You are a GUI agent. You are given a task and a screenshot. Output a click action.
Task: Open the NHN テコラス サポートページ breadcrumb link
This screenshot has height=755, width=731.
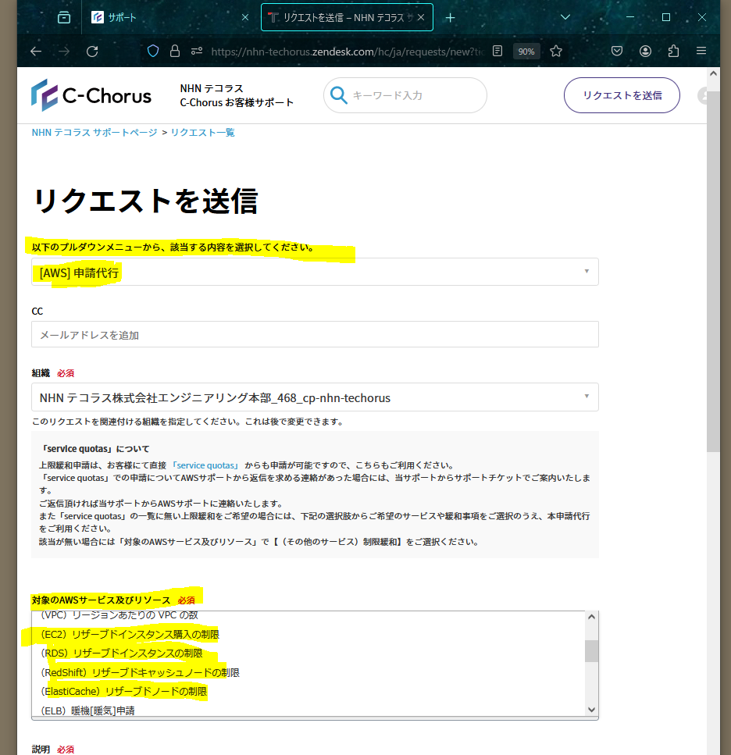tap(94, 133)
